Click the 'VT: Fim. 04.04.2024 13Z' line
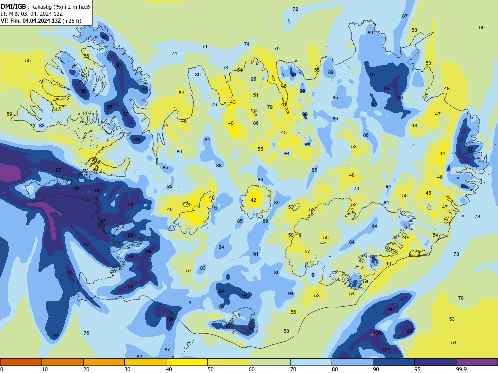The width and height of the screenshot is (498, 373). 31,21
